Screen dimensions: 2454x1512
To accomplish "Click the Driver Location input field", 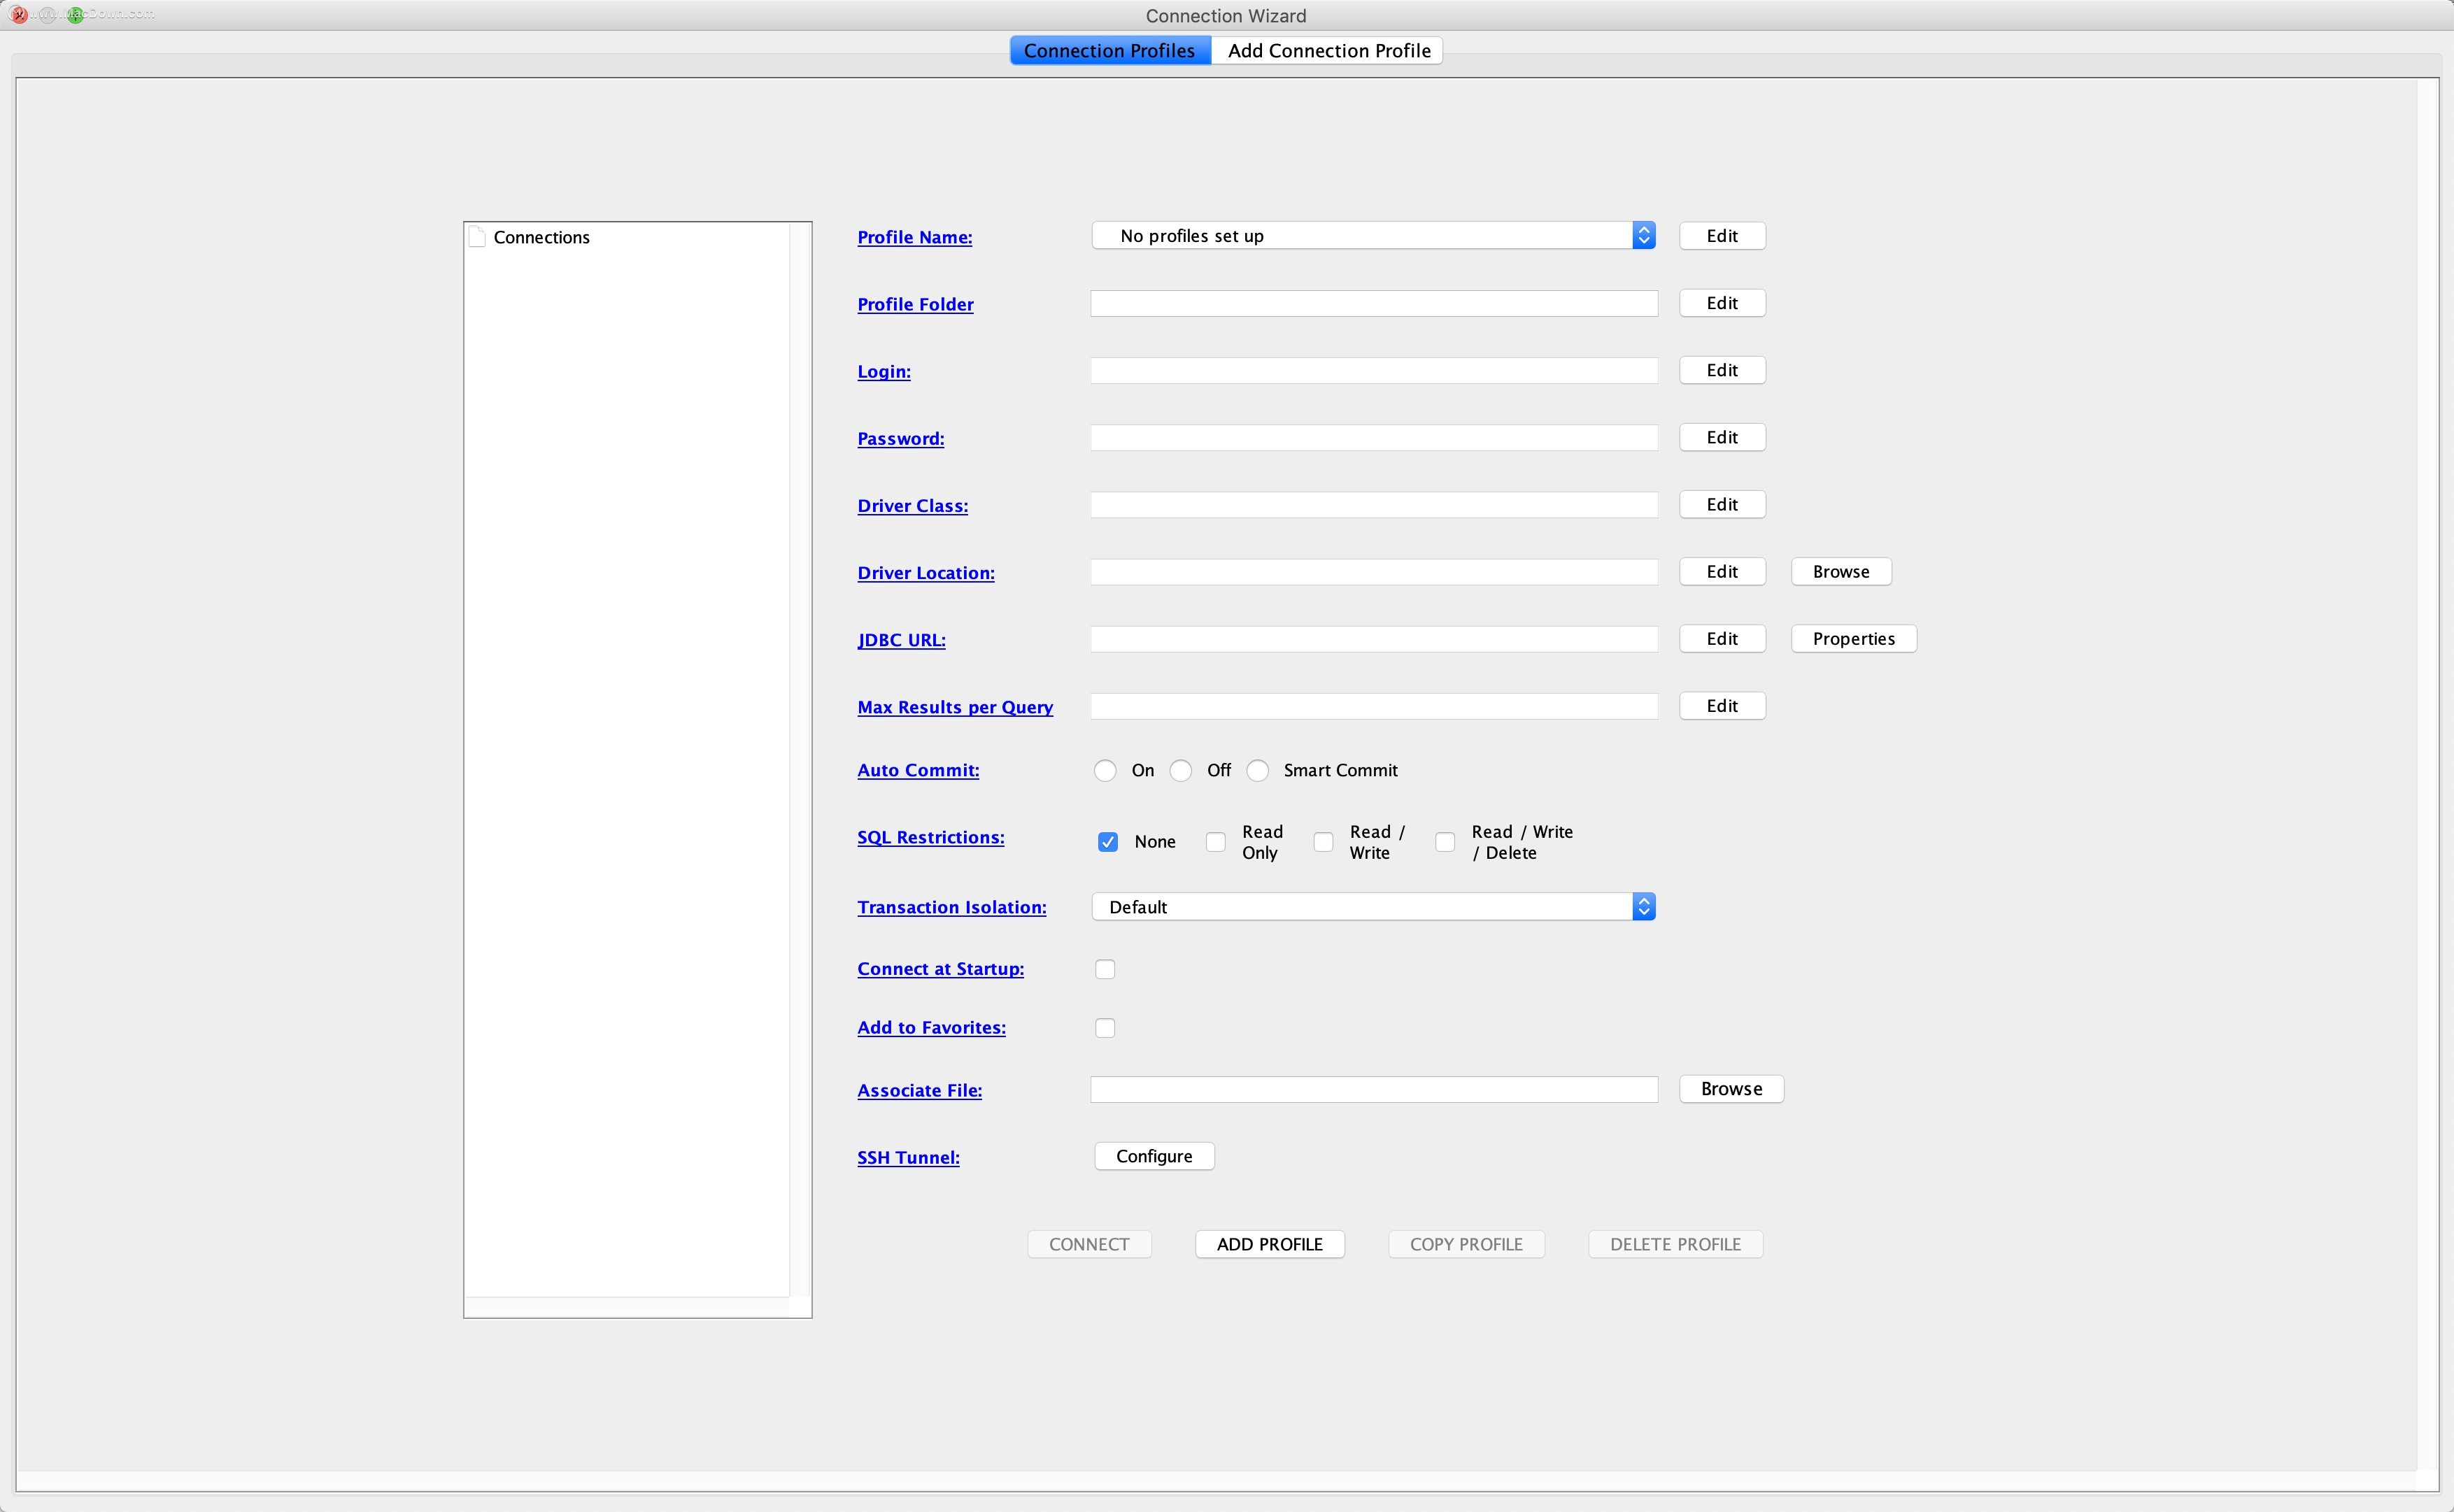I will 1374,572.
